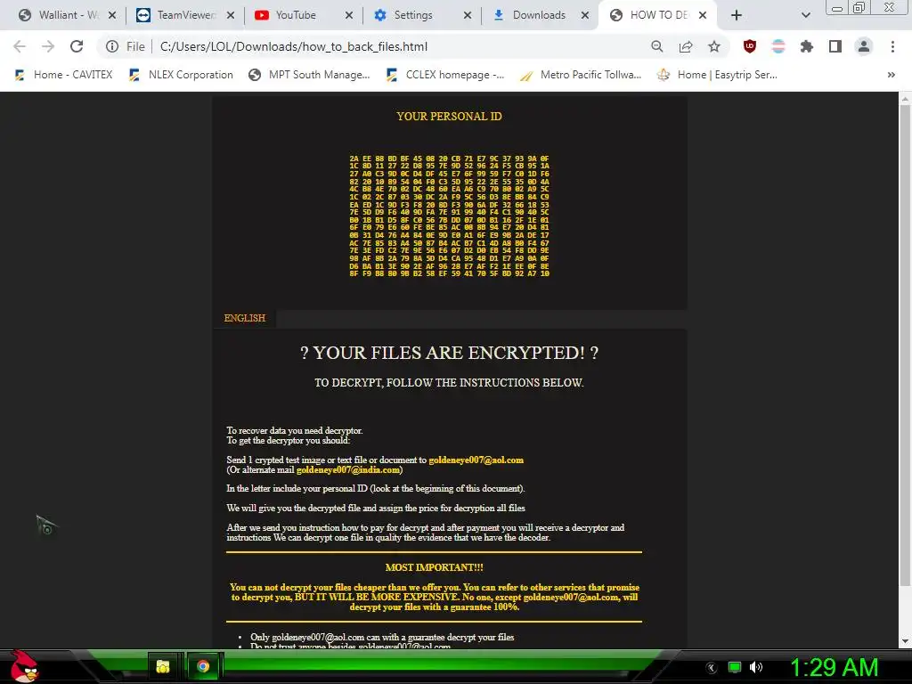Open Home | Easytrip Services bookmark

click(717, 75)
